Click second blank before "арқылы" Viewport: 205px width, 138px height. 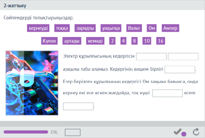[x=183, y=56]
